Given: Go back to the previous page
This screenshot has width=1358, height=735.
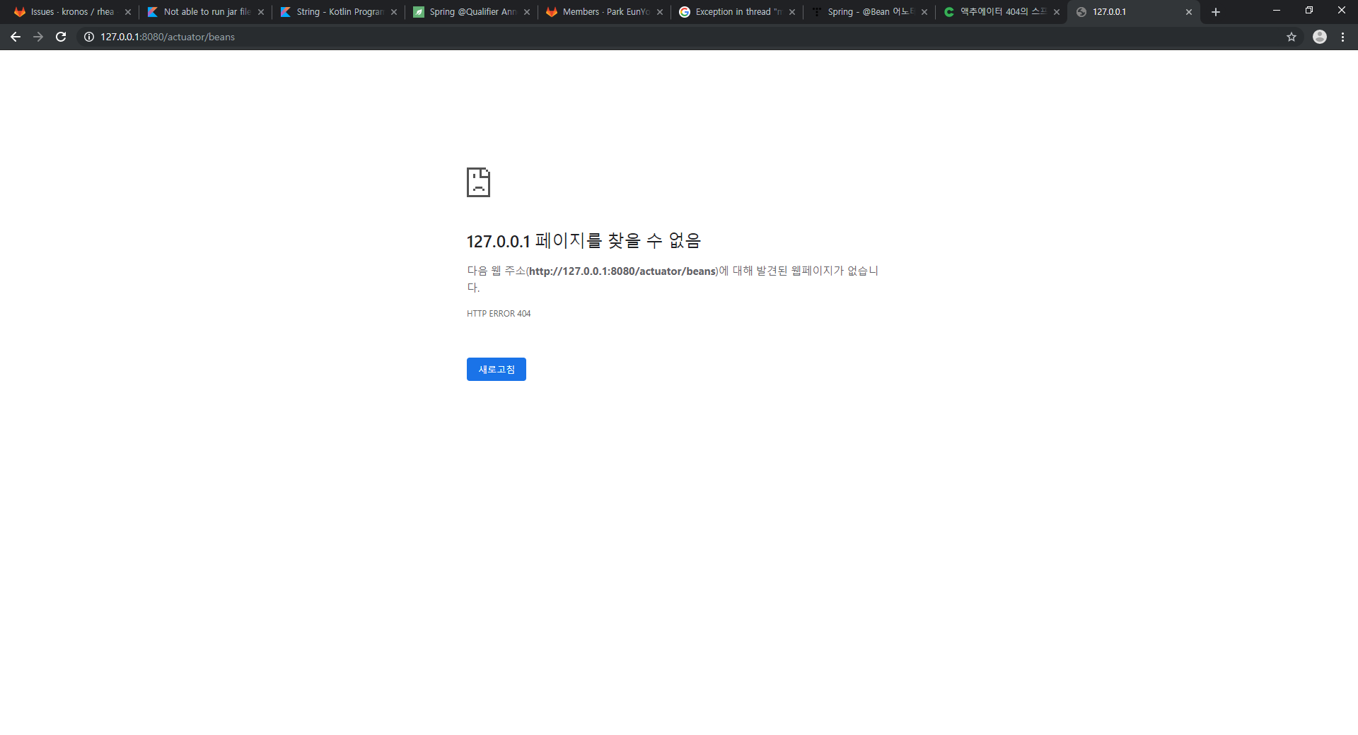Looking at the screenshot, I should 16,37.
